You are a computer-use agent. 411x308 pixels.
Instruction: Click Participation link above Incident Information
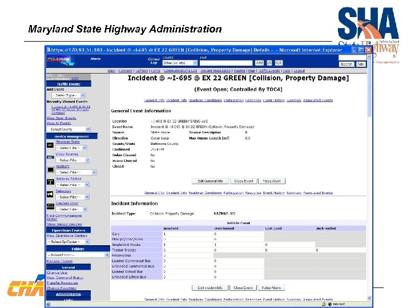pyautogui.click(x=233, y=193)
